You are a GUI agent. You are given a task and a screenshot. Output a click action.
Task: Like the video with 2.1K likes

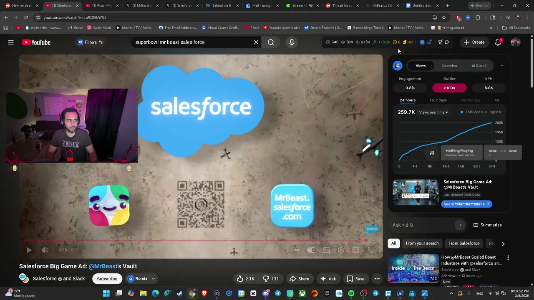click(x=245, y=279)
